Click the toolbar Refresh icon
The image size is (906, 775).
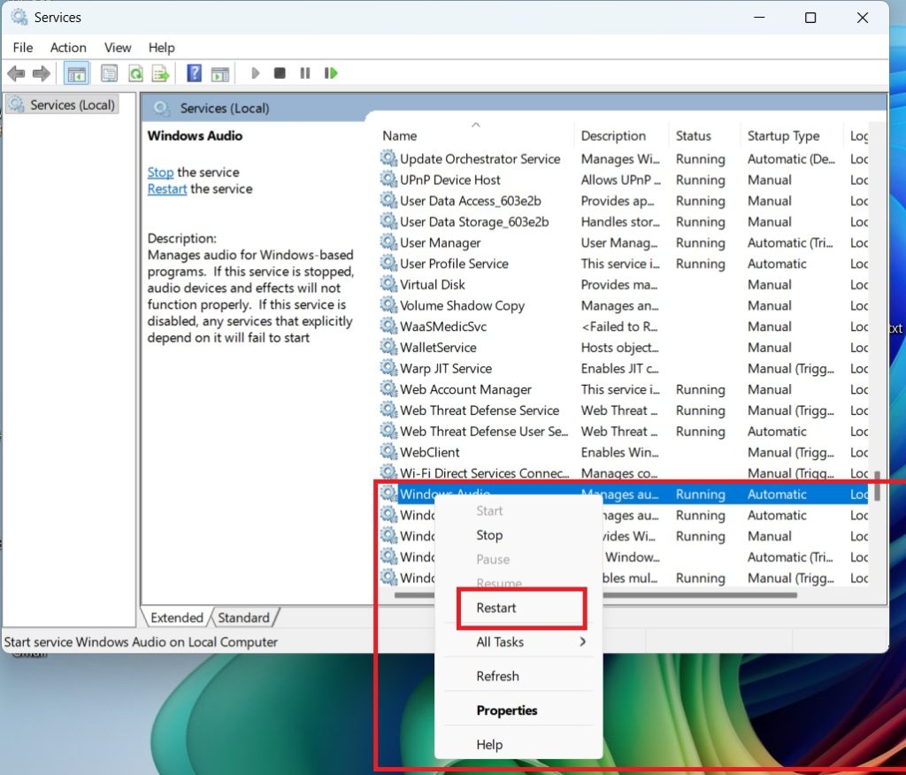[135, 73]
